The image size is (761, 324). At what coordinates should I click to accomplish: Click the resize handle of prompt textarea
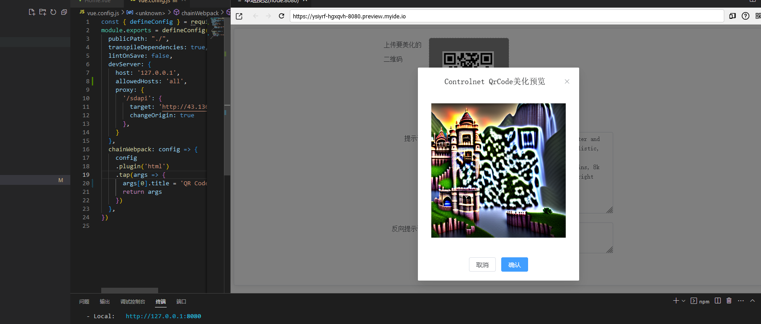(x=610, y=210)
